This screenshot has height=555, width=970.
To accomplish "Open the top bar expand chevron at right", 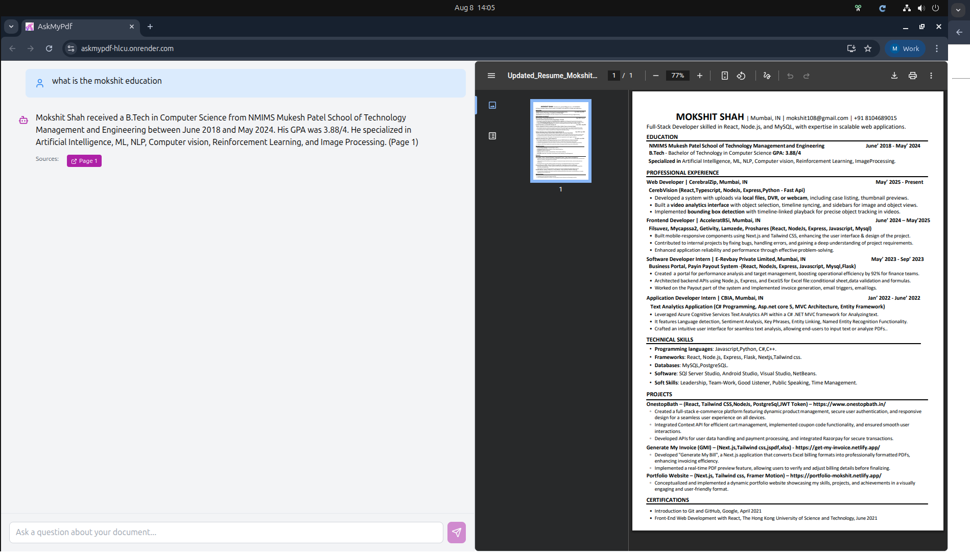I will pyautogui.click(x=958, y=9).
